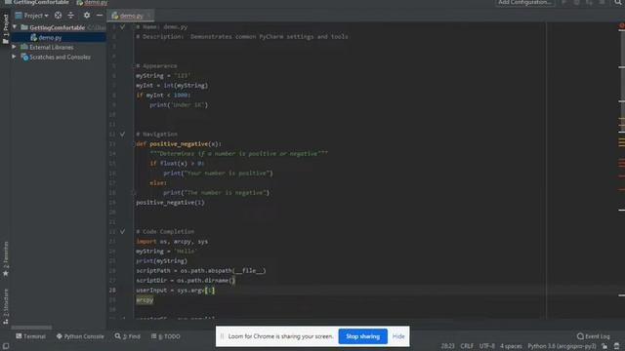Click the collapse all icon in Project toolbar
This screenshot has height=351, width=625.
[x=70, y=16]
